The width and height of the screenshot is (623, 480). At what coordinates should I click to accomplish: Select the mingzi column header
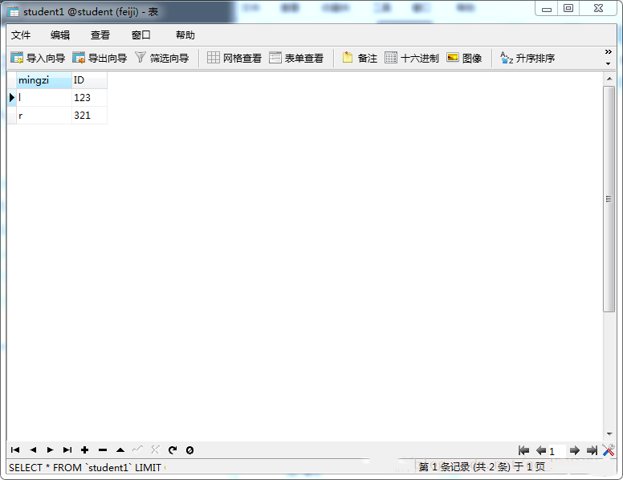click(43, 80)
